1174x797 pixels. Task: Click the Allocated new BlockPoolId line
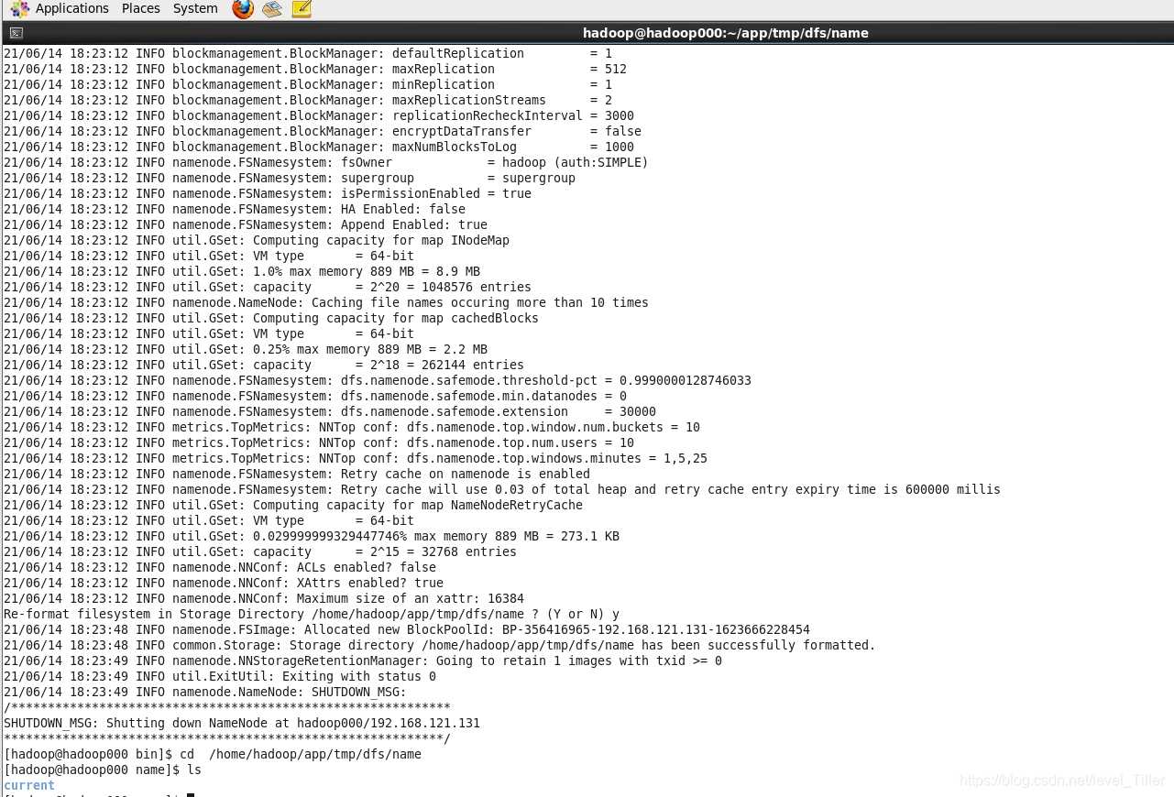click(x=407, y=629)
